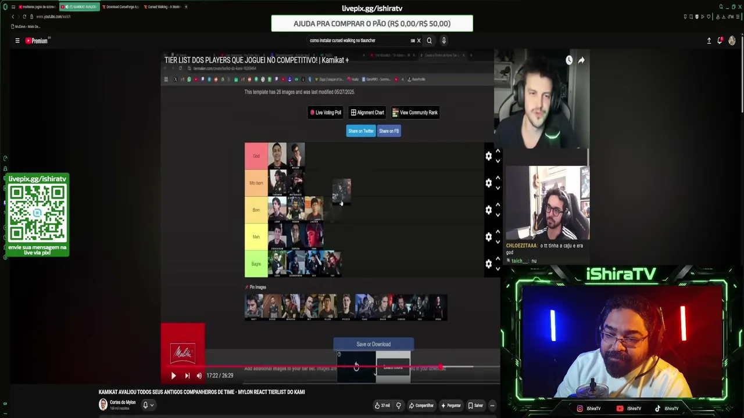Move the God tier row down
The width and height of the screenshot is (744, 418).
[x=498, y=161]
